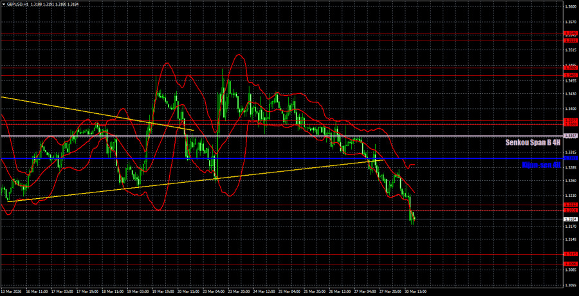
Task: Click the Senkou Span B 4H label
Action: [533, 142]
